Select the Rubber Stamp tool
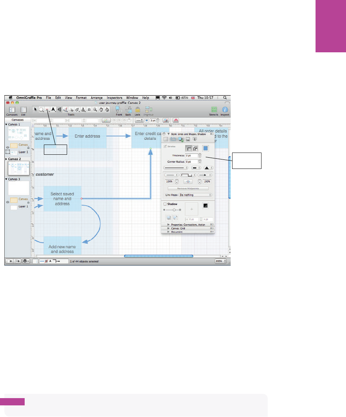 (x=83, y=109)
